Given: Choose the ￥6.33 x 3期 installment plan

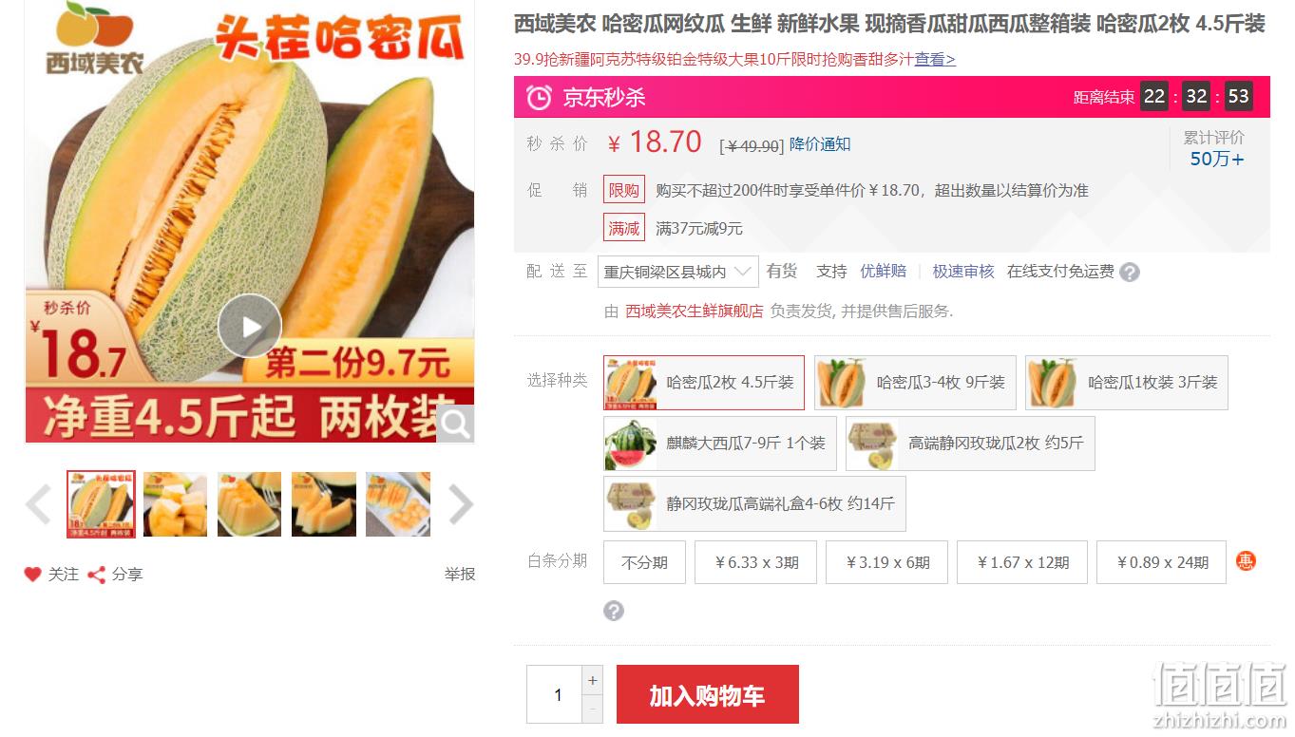Looking at the screenshot, I should [x=756, y=562].
